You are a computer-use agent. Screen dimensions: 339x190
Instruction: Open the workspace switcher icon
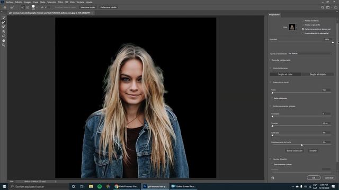(x=328, y=7)
